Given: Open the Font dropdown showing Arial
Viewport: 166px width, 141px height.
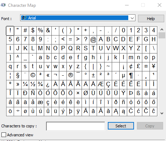Looking at the screenshot, I should (78, 18).
